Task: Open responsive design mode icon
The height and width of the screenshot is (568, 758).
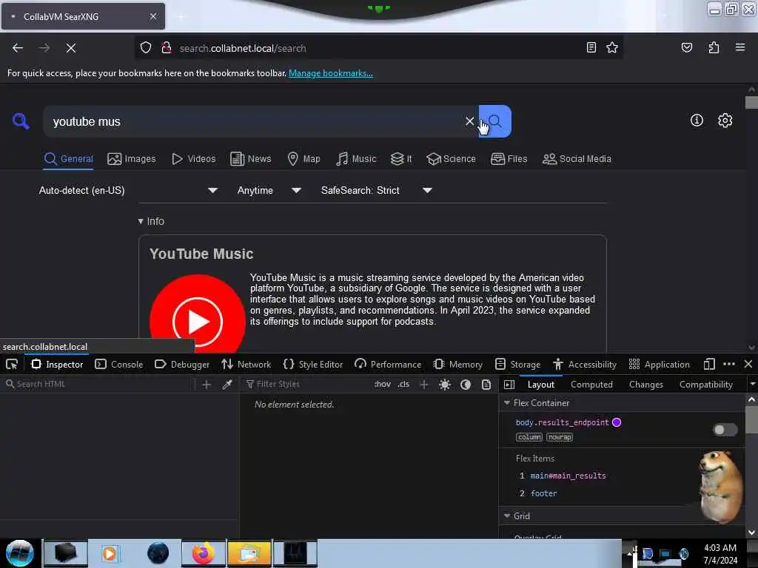Action: pos(709,364)
